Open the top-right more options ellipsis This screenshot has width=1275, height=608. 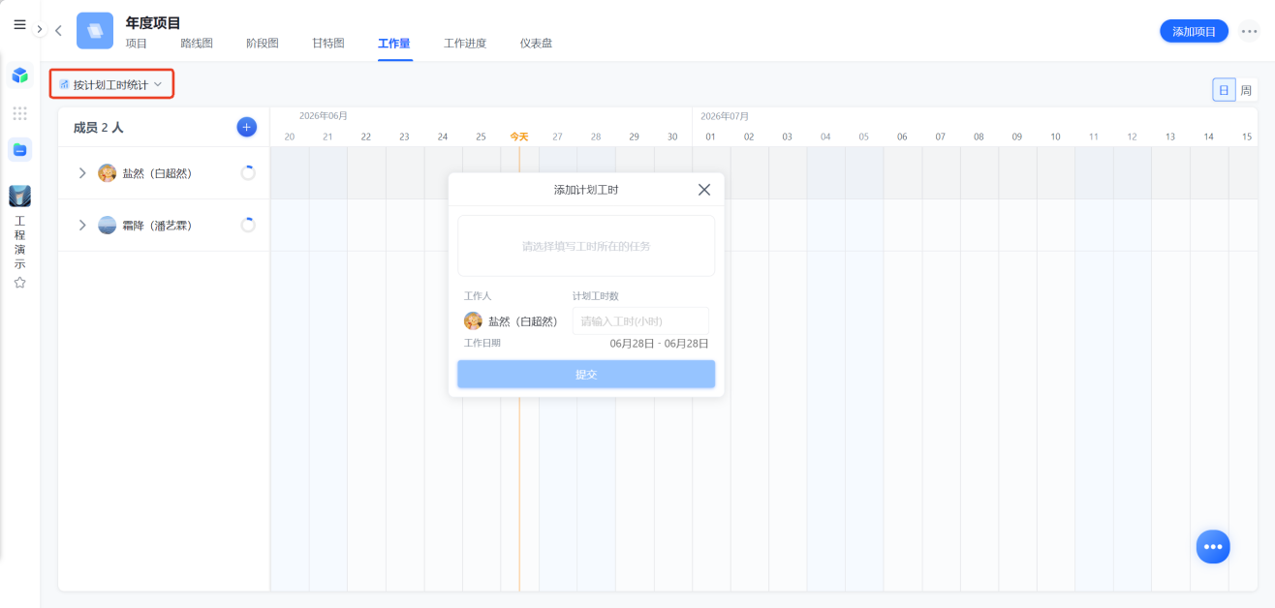(x=1249, y=31)
